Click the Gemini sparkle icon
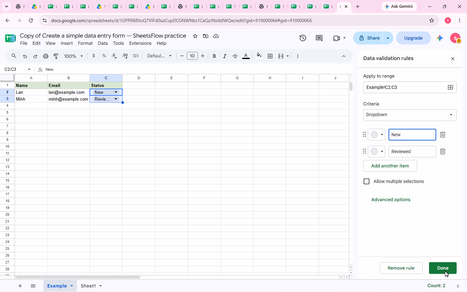The width and height of the screenshot is (467, 292). [x=440, y=38]
